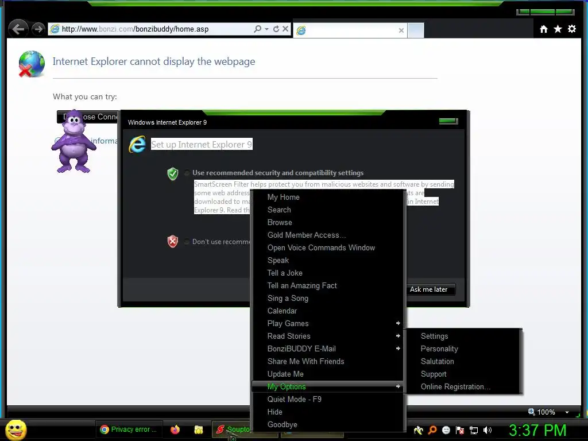
Task: Click the Ask me later button
Action: (x=431, y=289)
